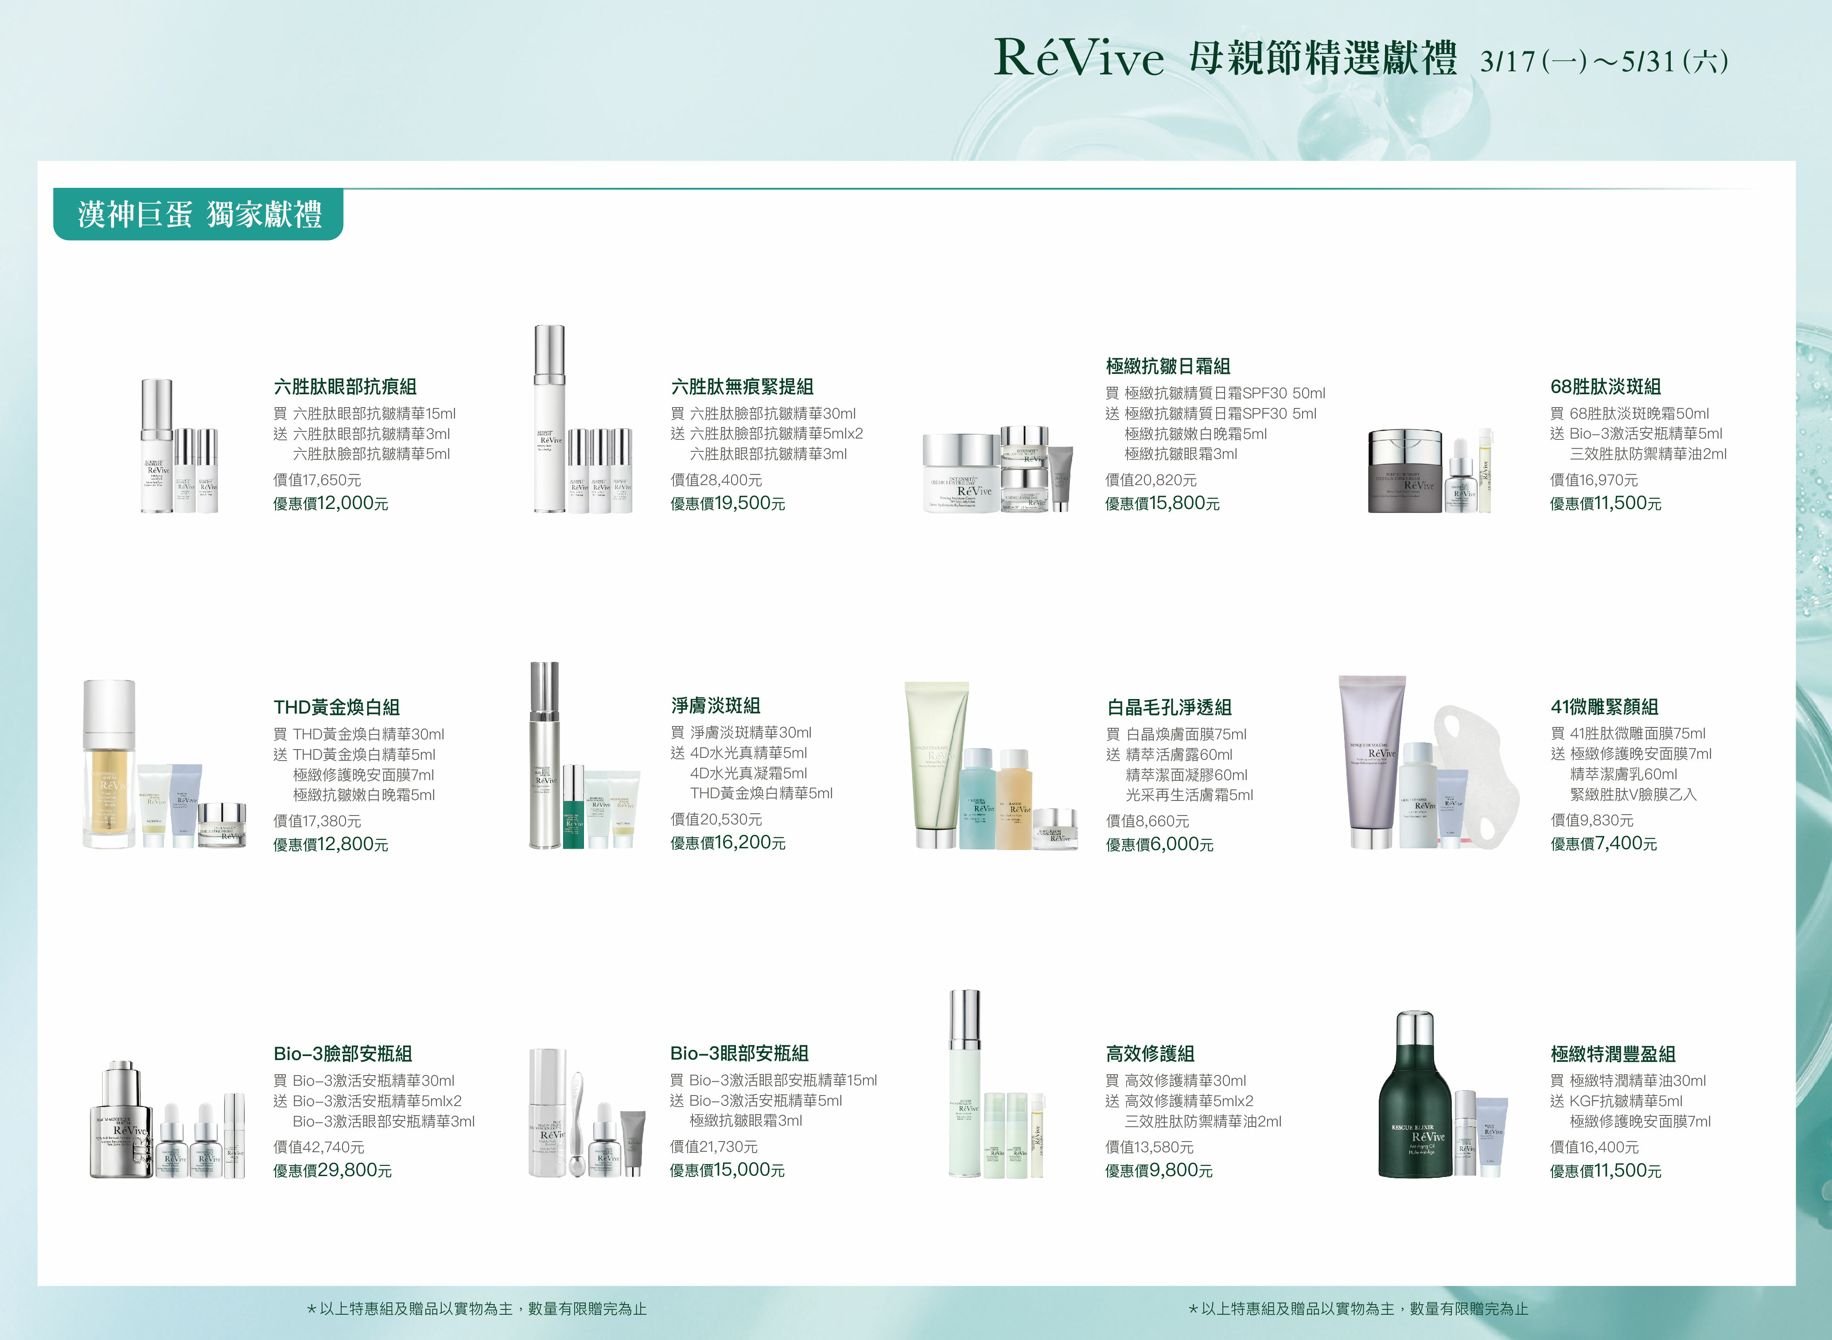The height and width of the screenshot is (1340, 1832).
Task: Click line 買 六胜肽臉部抗皺精華30ml
Action: tap(762, 414)
